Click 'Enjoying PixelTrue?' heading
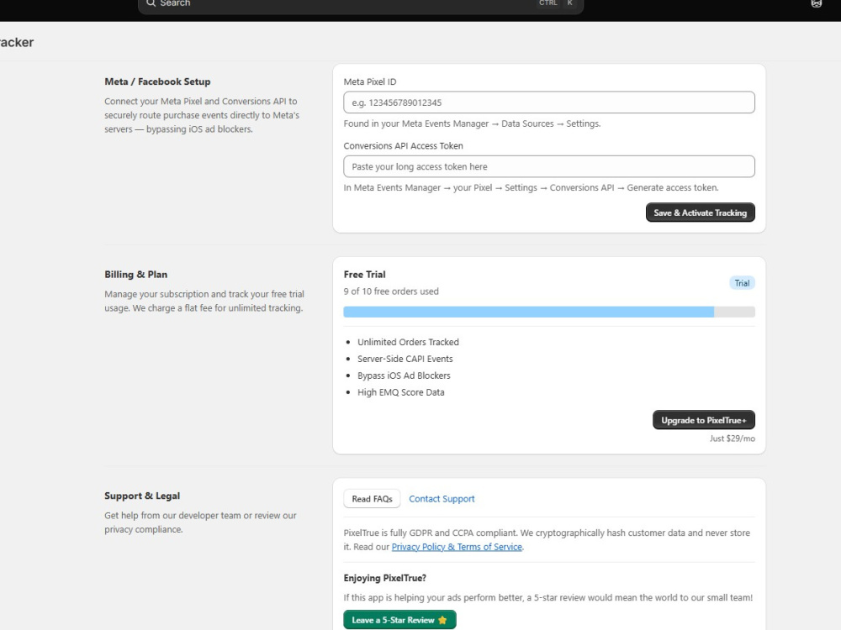Viewport: 841px width, 630px height. click(x=384, y=578)
